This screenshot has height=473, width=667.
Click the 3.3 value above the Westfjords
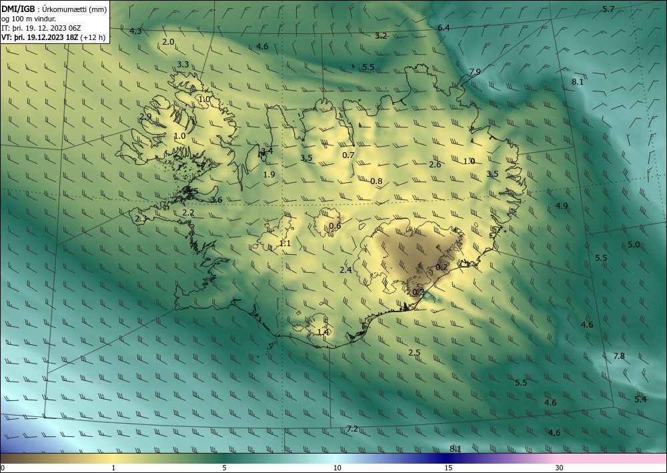pyautogui.click(x=183, y=65)
